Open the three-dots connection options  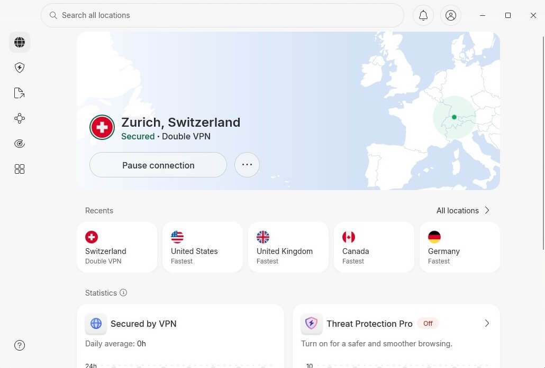coord(247,165)
